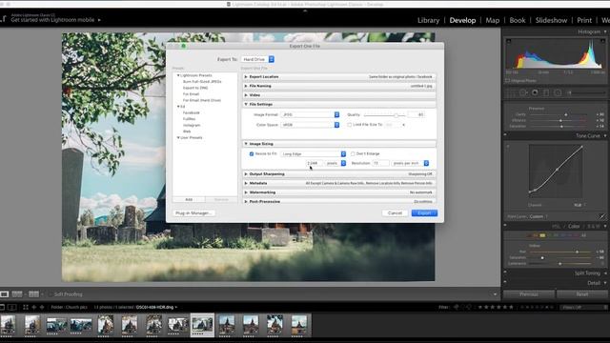Open Image Format JPEG dropdown
Image resolution: width=610 pixels, height=343 pixels.
310,114
